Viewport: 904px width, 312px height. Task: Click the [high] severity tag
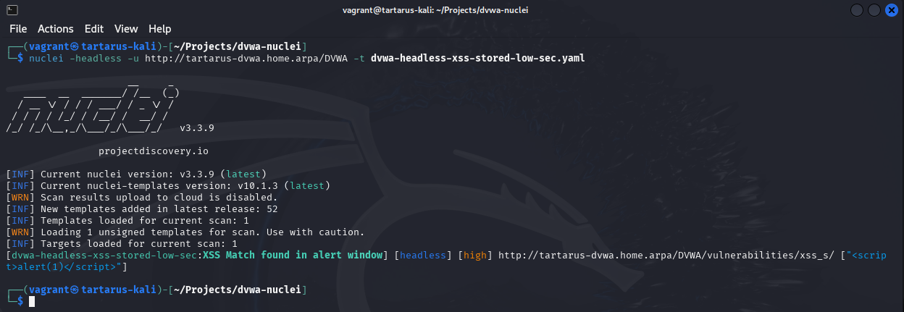coord(474,256)
